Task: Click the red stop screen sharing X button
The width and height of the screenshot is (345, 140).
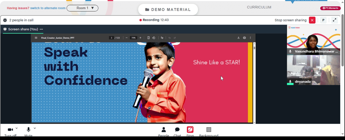Action: [312, 20]
